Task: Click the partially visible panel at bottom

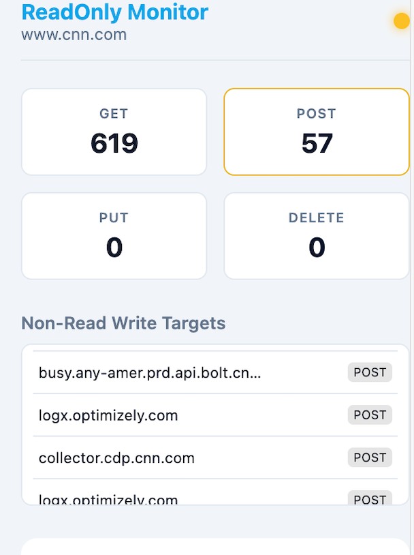Action: (215, 547)
